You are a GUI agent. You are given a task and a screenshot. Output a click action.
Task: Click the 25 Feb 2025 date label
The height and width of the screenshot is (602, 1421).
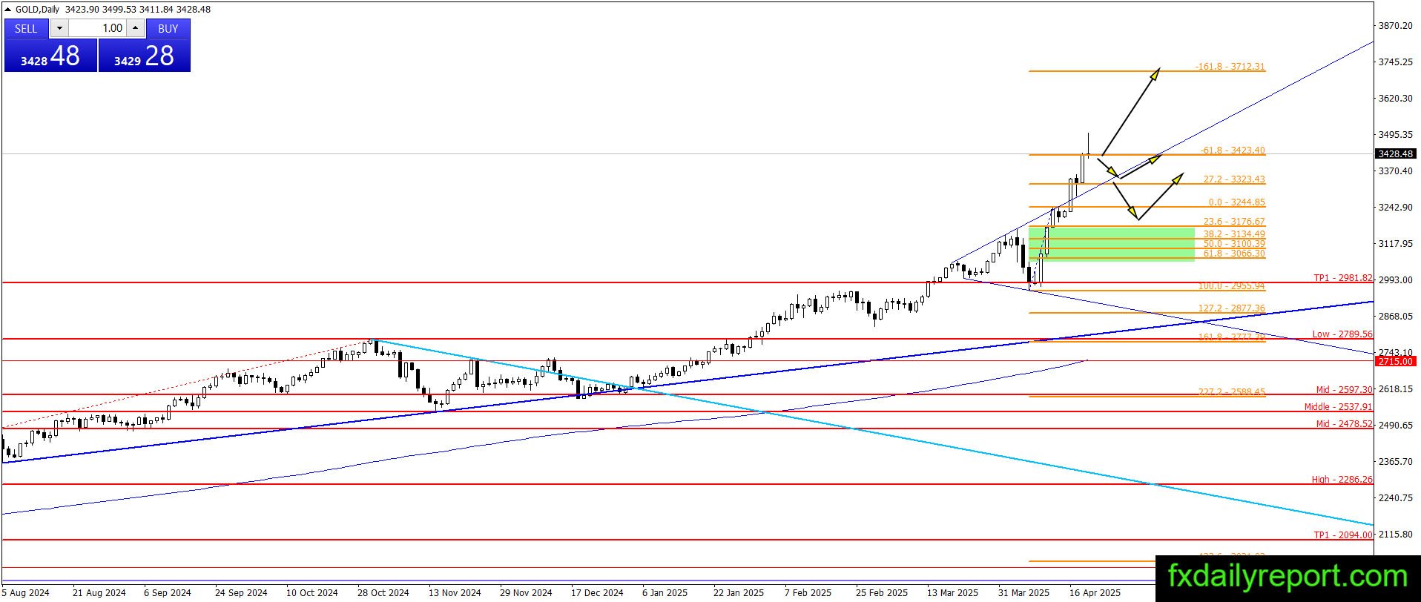pyautogui.click(x=882, y=593)
